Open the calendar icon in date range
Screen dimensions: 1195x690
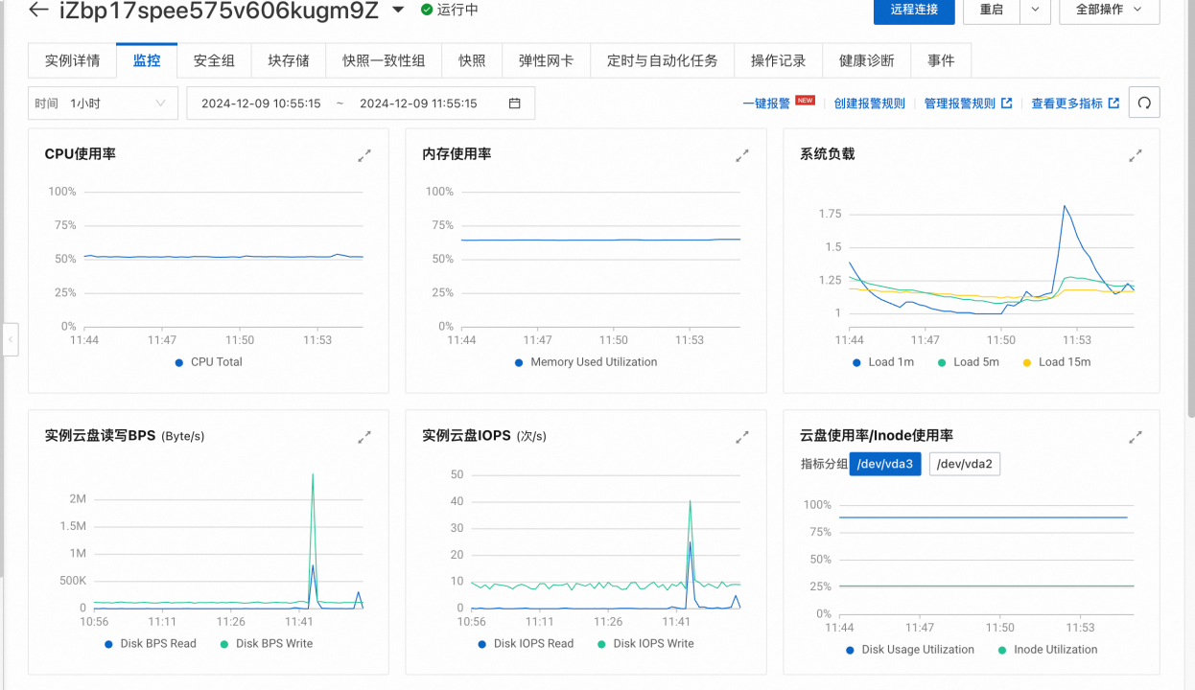coord(515,103)
